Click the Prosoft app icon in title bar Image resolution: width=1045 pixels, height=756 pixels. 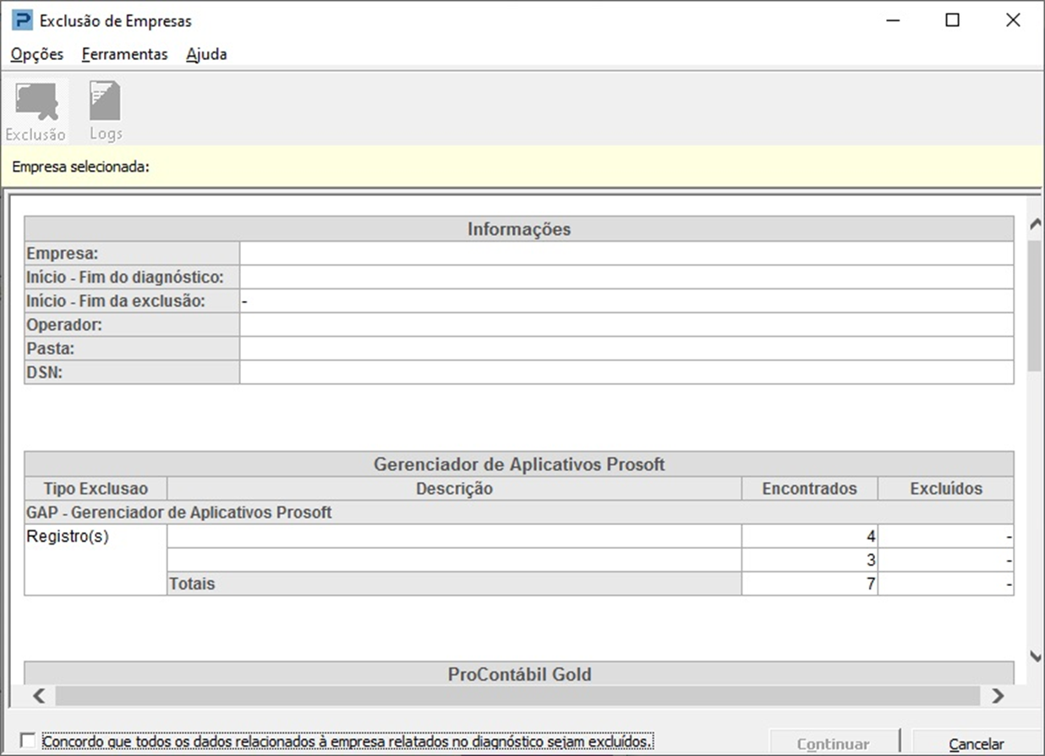pyautogui.click(x=22, y=20)
